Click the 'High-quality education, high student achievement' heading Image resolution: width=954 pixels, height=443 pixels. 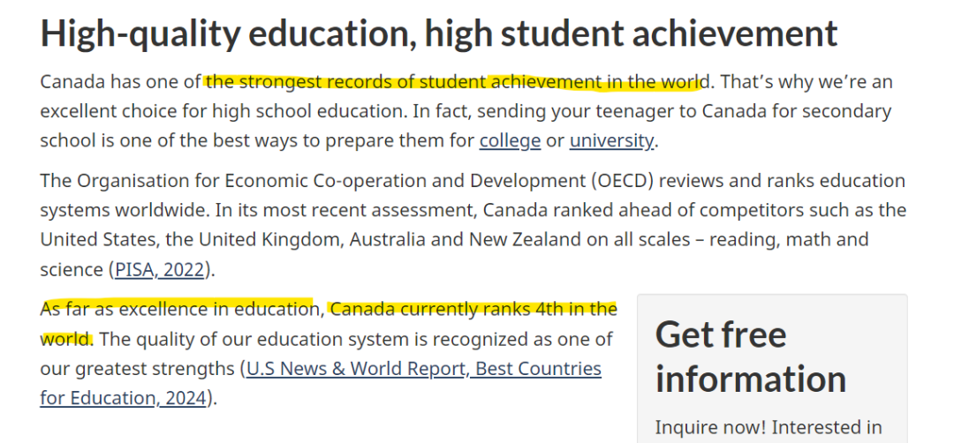tap(439, 34)
